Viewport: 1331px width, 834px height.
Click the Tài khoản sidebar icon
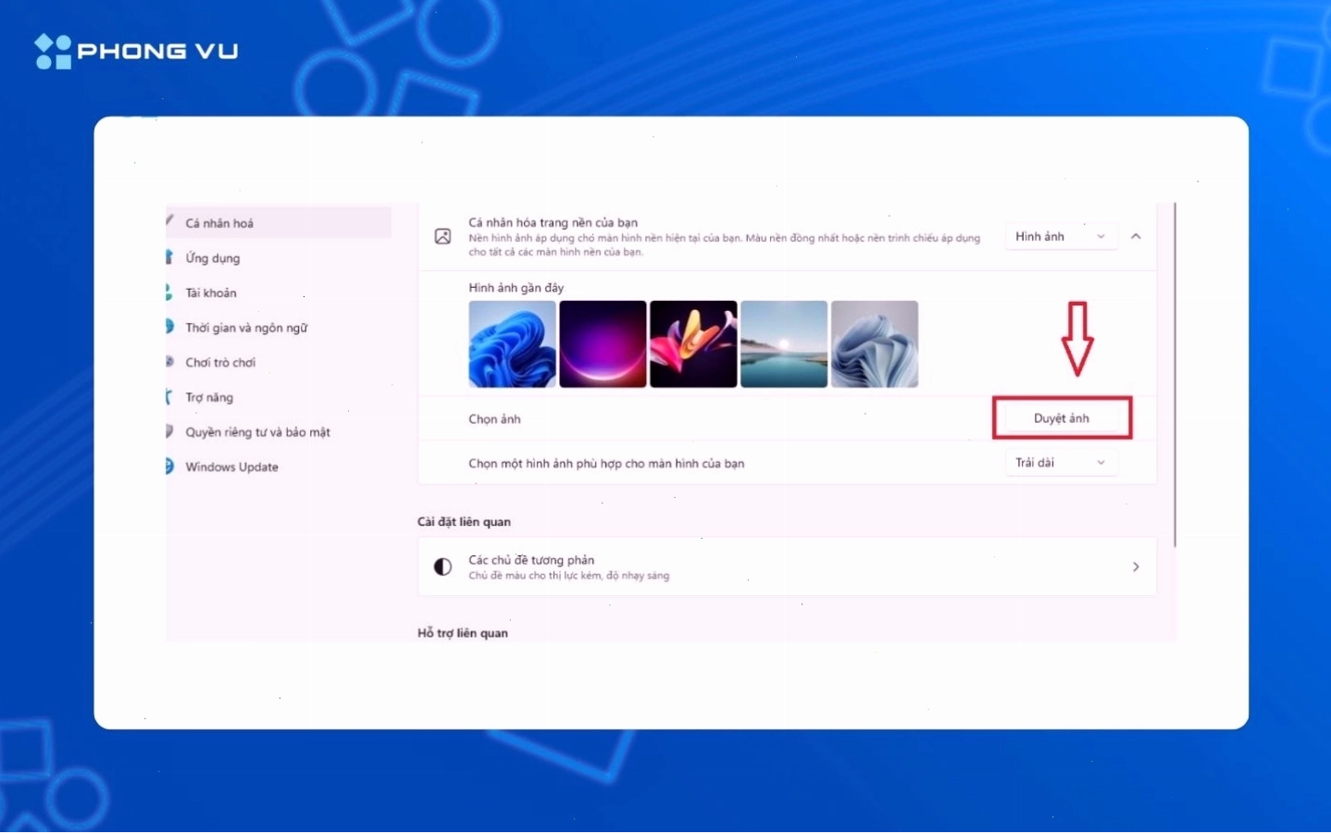point(168,293)
